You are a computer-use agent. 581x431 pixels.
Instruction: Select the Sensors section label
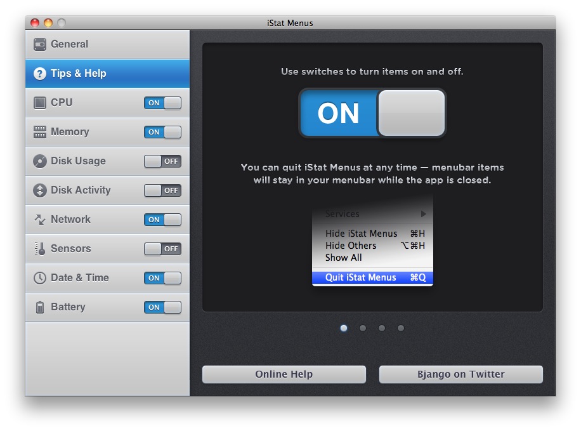coord(71,249)
